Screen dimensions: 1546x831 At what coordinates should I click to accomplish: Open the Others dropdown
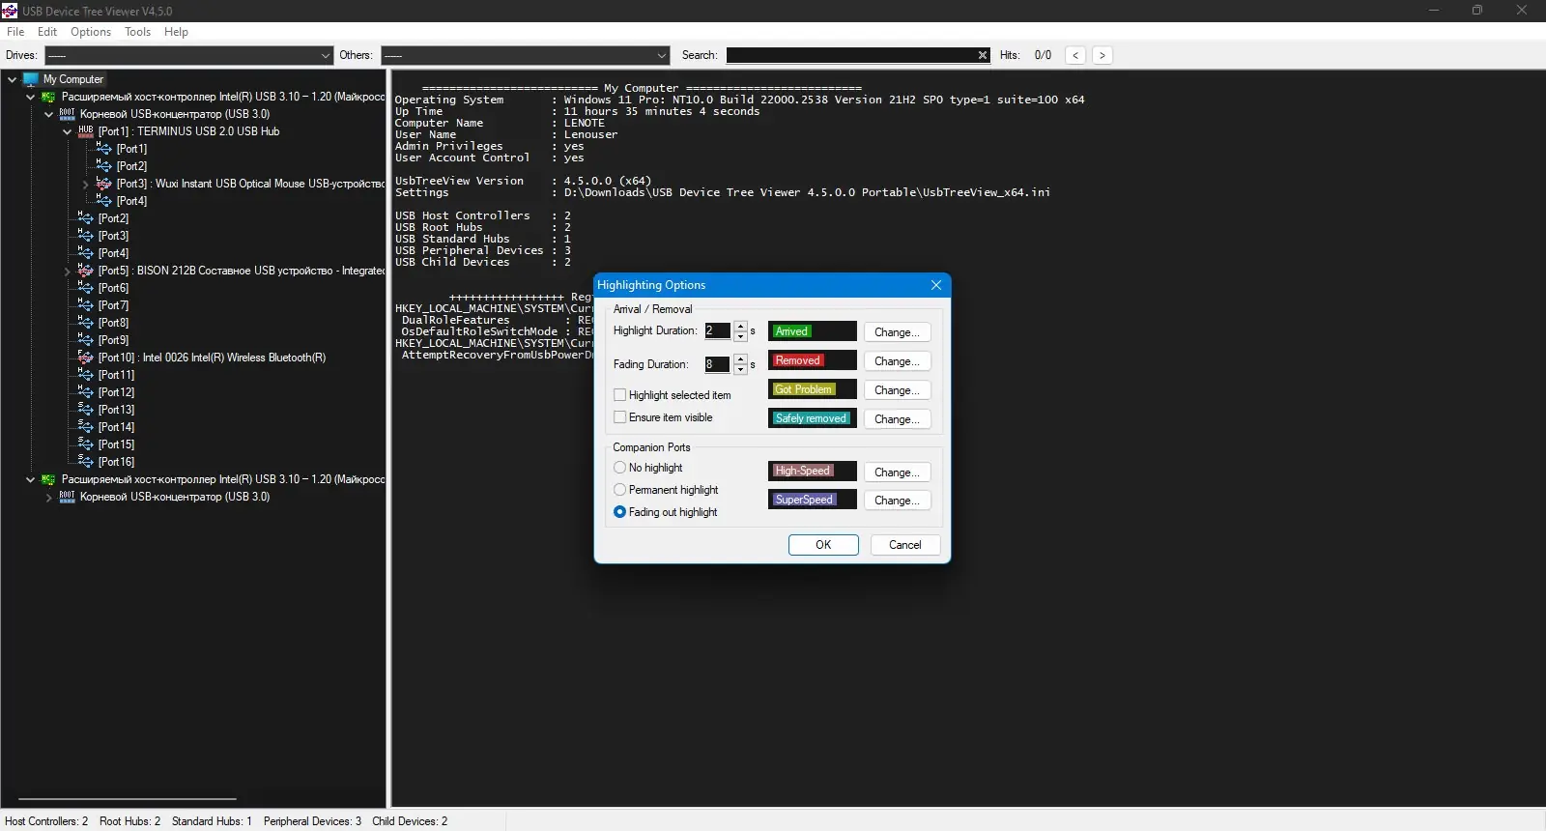(525, 55)
